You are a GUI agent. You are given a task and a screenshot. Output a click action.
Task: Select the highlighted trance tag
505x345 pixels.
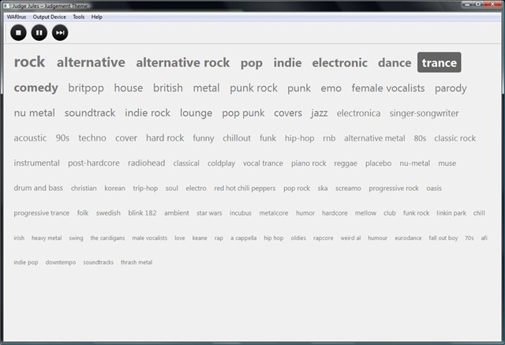[440, 62]
